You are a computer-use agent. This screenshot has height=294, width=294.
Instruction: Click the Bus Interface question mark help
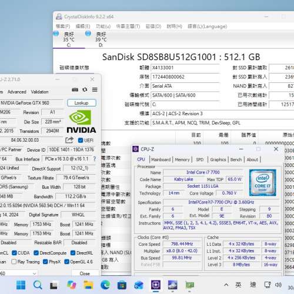[95, 159]
